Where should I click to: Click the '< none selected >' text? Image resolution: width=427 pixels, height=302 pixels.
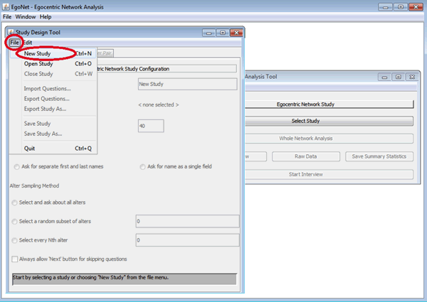click(159, 104)
